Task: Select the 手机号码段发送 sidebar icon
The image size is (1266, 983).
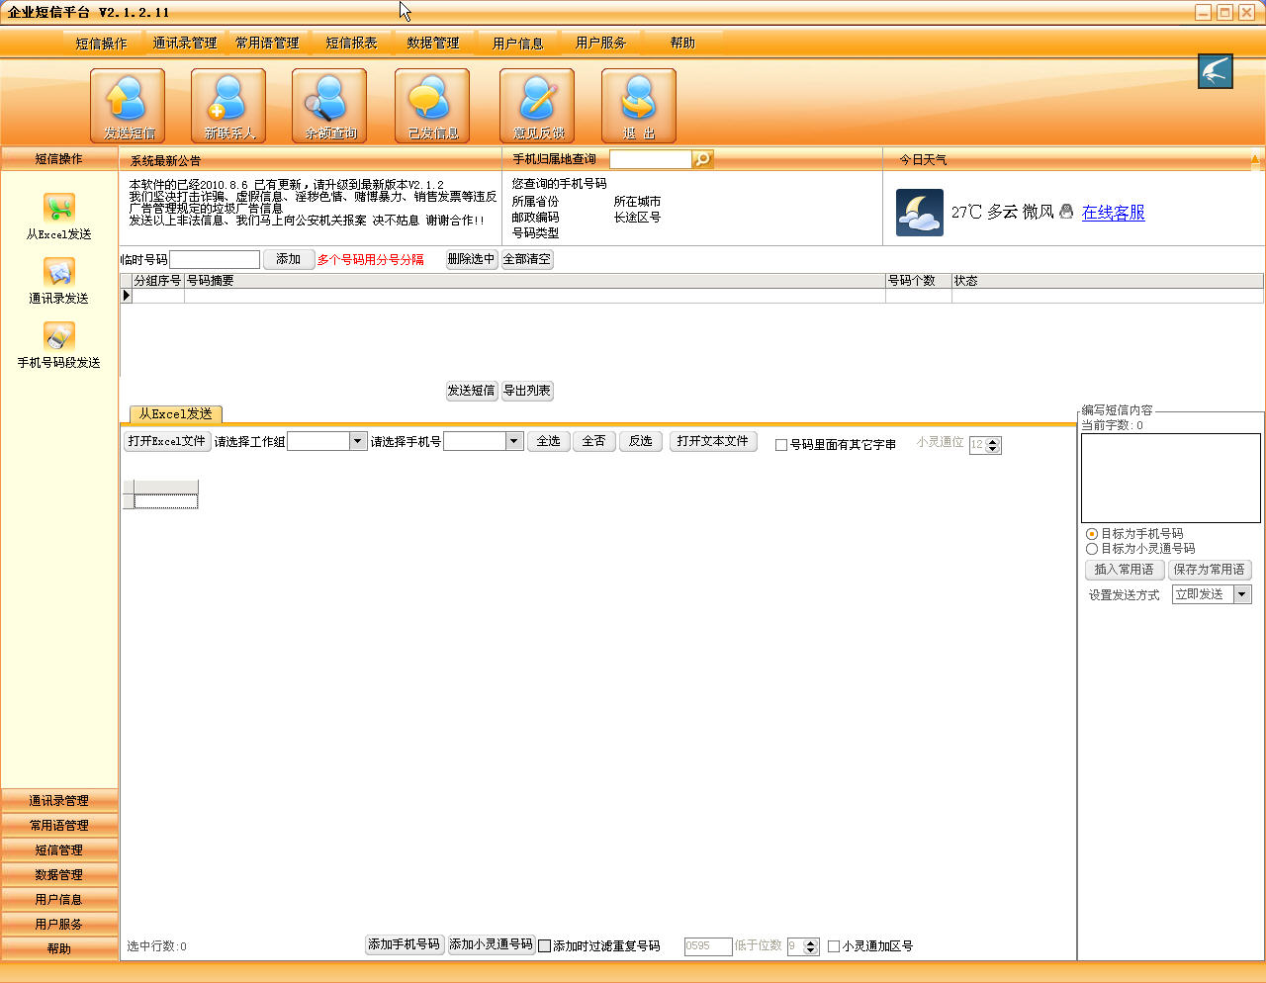Action: click(x=59, y=336)
